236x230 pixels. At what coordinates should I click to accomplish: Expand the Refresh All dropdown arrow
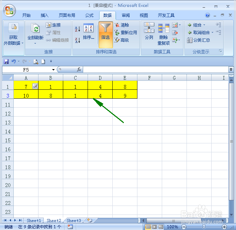click(x=35, y=44)
